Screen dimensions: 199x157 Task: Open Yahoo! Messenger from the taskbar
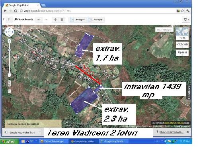(x=53, y=141)
